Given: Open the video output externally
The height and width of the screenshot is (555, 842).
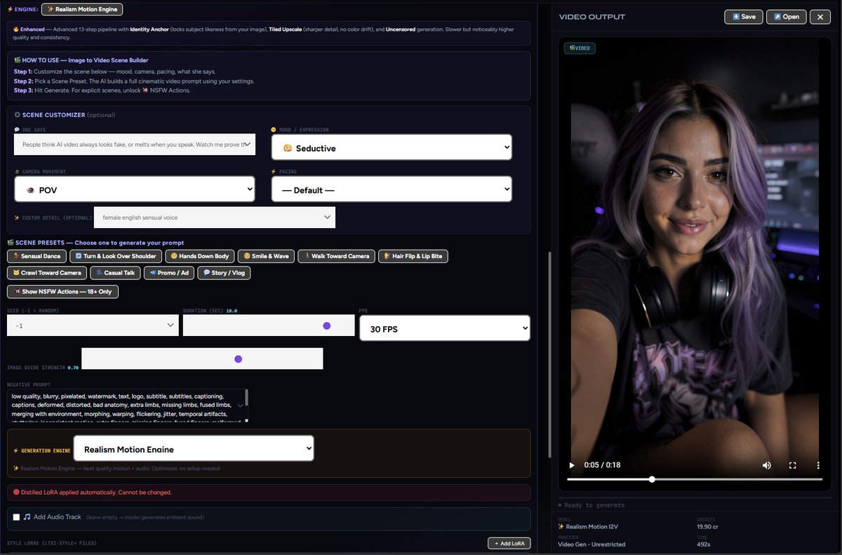Looking at the screenshot, I should [786, 17].
